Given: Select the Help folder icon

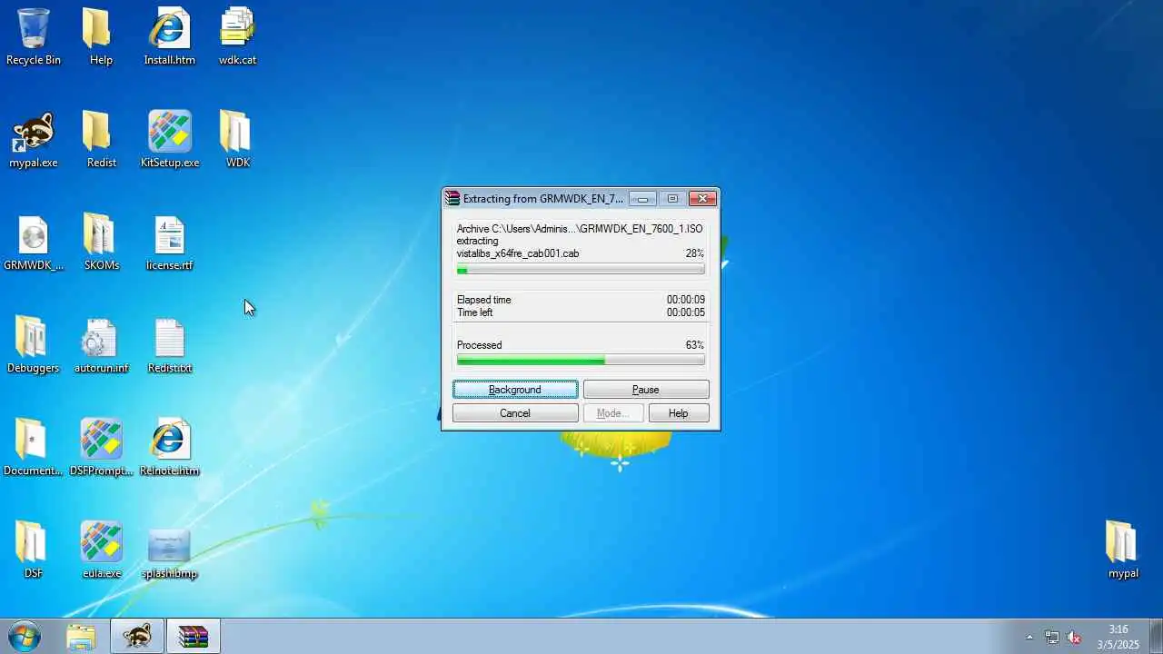Looking at the screenshot, I should click(101, 36).
